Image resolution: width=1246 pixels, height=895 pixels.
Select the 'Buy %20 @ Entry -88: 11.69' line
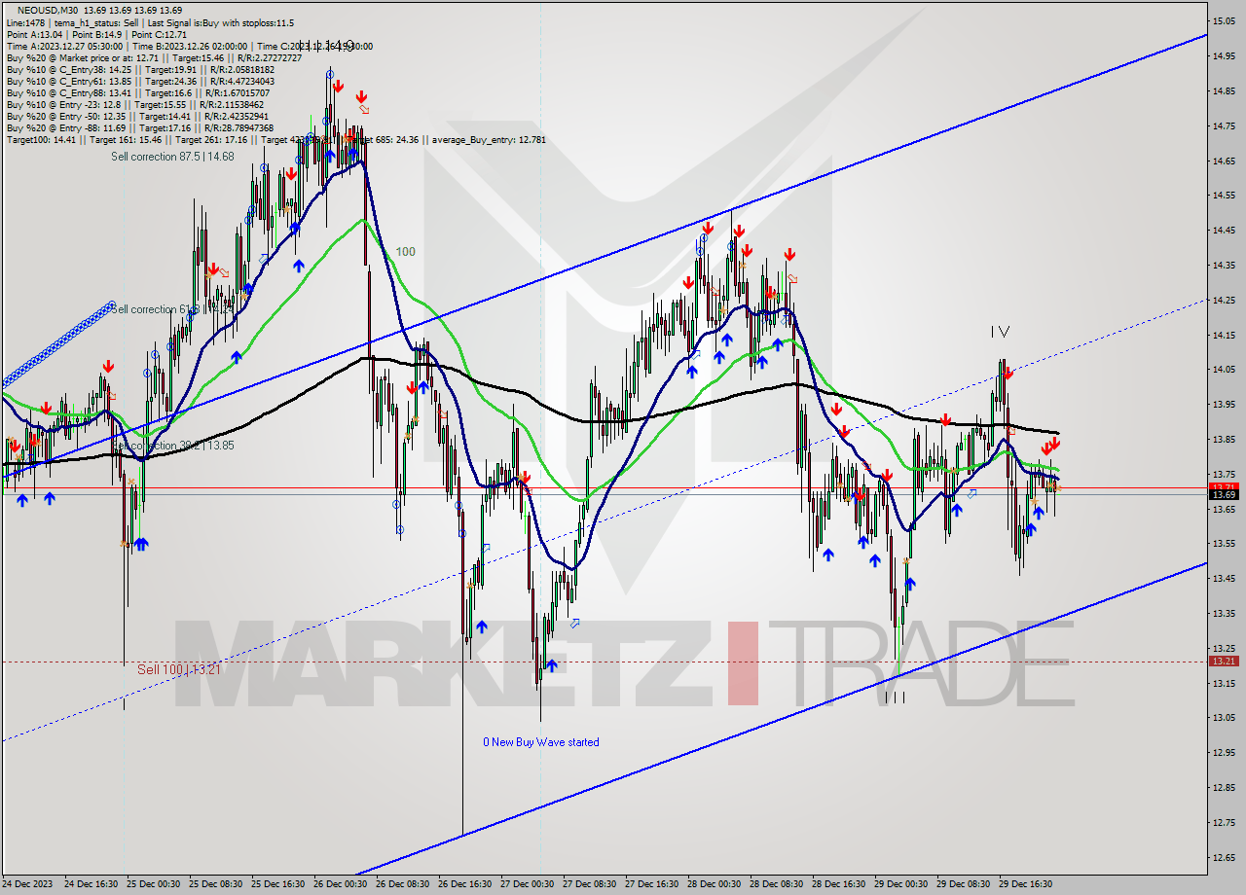click(x=140, y=128)
